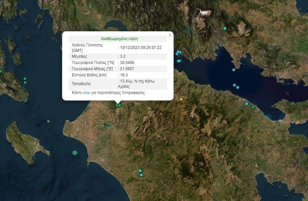The width and height of the screenshot is (308, 201).
Task: Click the magnitude value 3.2 in the popup
Action: 123,56
